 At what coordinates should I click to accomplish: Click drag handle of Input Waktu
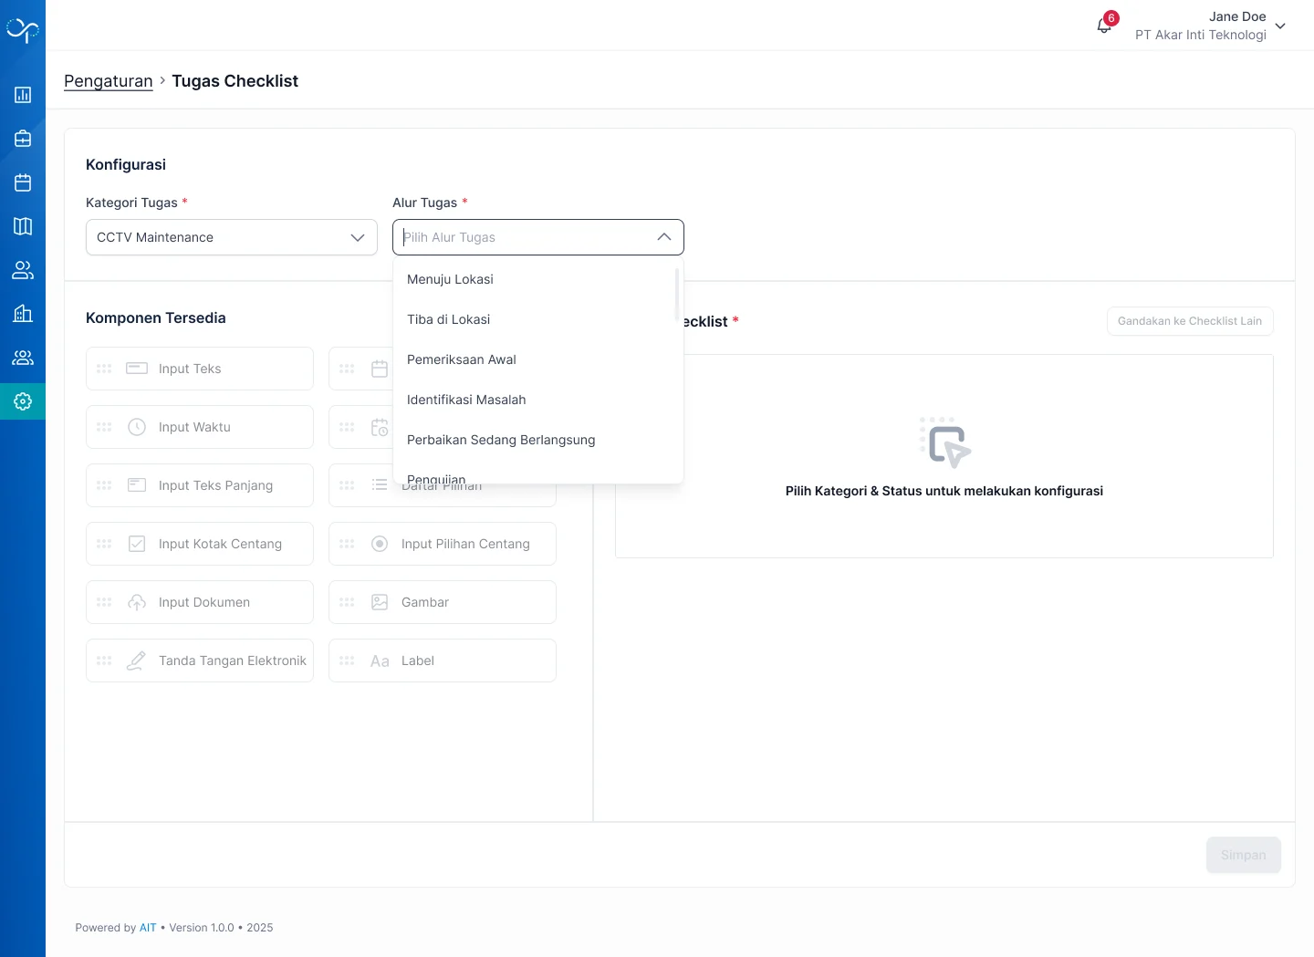pyautogui.click(x=104, y=427)
